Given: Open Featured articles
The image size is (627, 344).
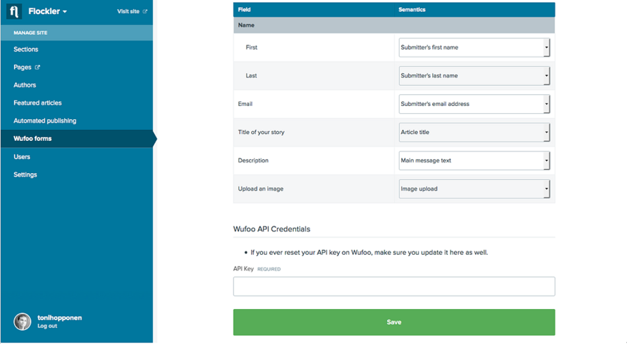Looking at the screenshot, I should click(38, 103).
